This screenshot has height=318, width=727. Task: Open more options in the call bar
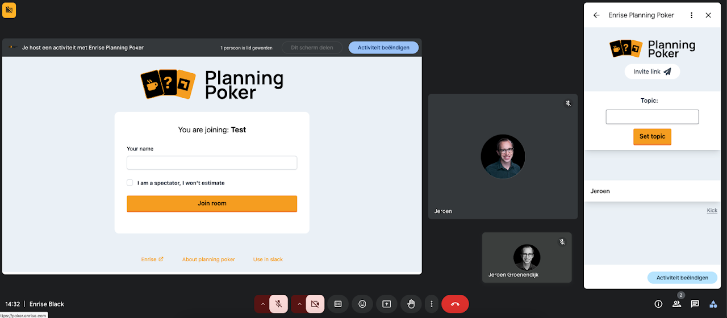coord(432,304)
